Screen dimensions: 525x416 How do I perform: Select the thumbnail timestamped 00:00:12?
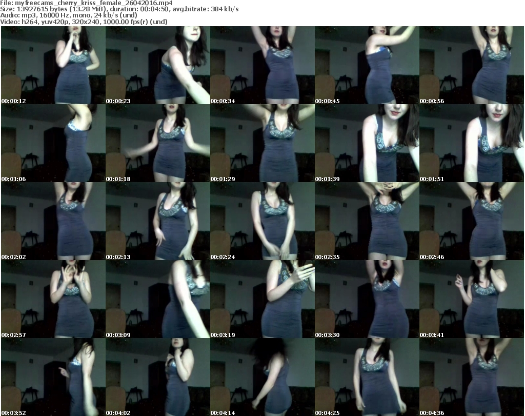53,65
